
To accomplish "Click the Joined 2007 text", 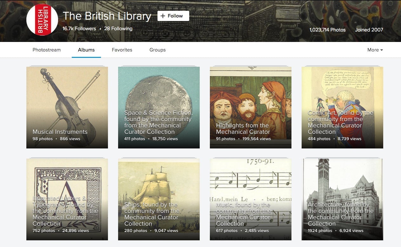I will [x=369, y=30].
